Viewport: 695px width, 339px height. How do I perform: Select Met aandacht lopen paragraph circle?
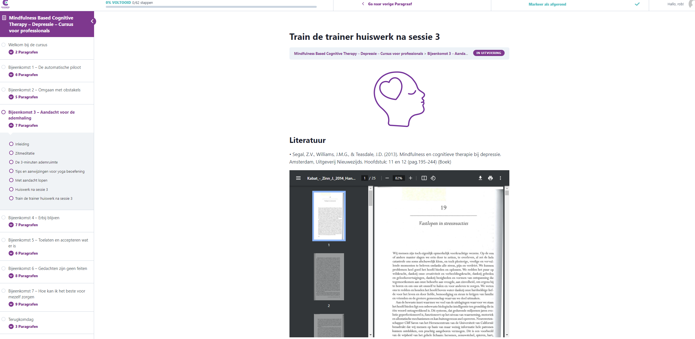[11, 180]
